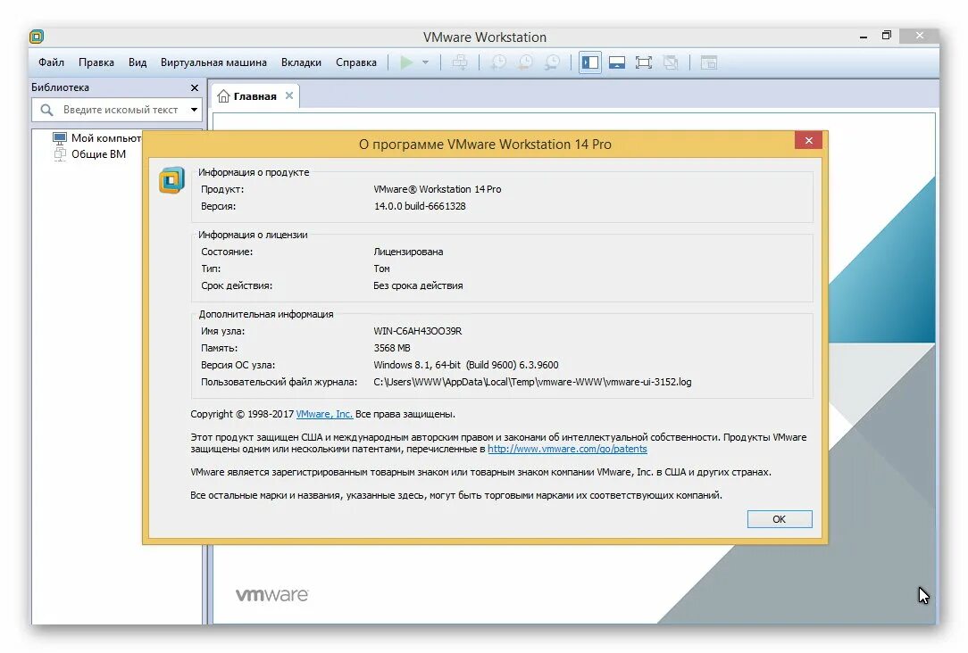Click the product name VMware® Workstation 14 Pro
Screen dimensions: 968x653
(x=437, y=189)
